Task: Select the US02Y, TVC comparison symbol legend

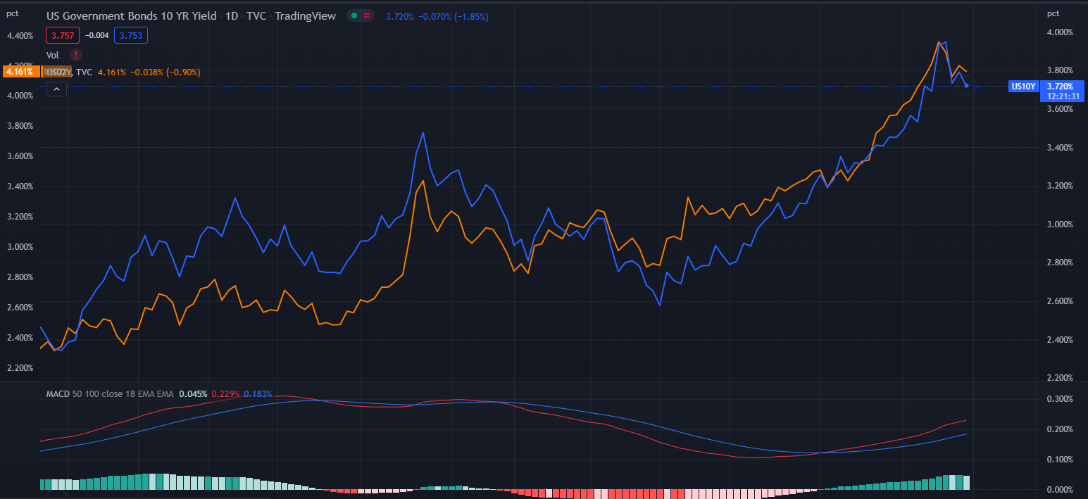Action: point(69,72)
